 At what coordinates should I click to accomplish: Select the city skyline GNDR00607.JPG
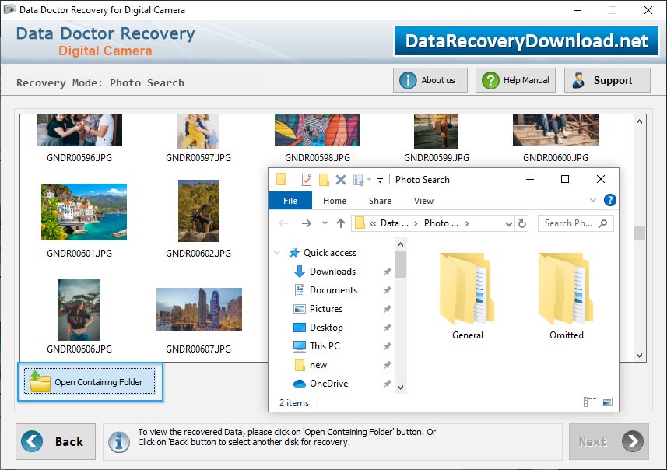[x=199, y=309]
